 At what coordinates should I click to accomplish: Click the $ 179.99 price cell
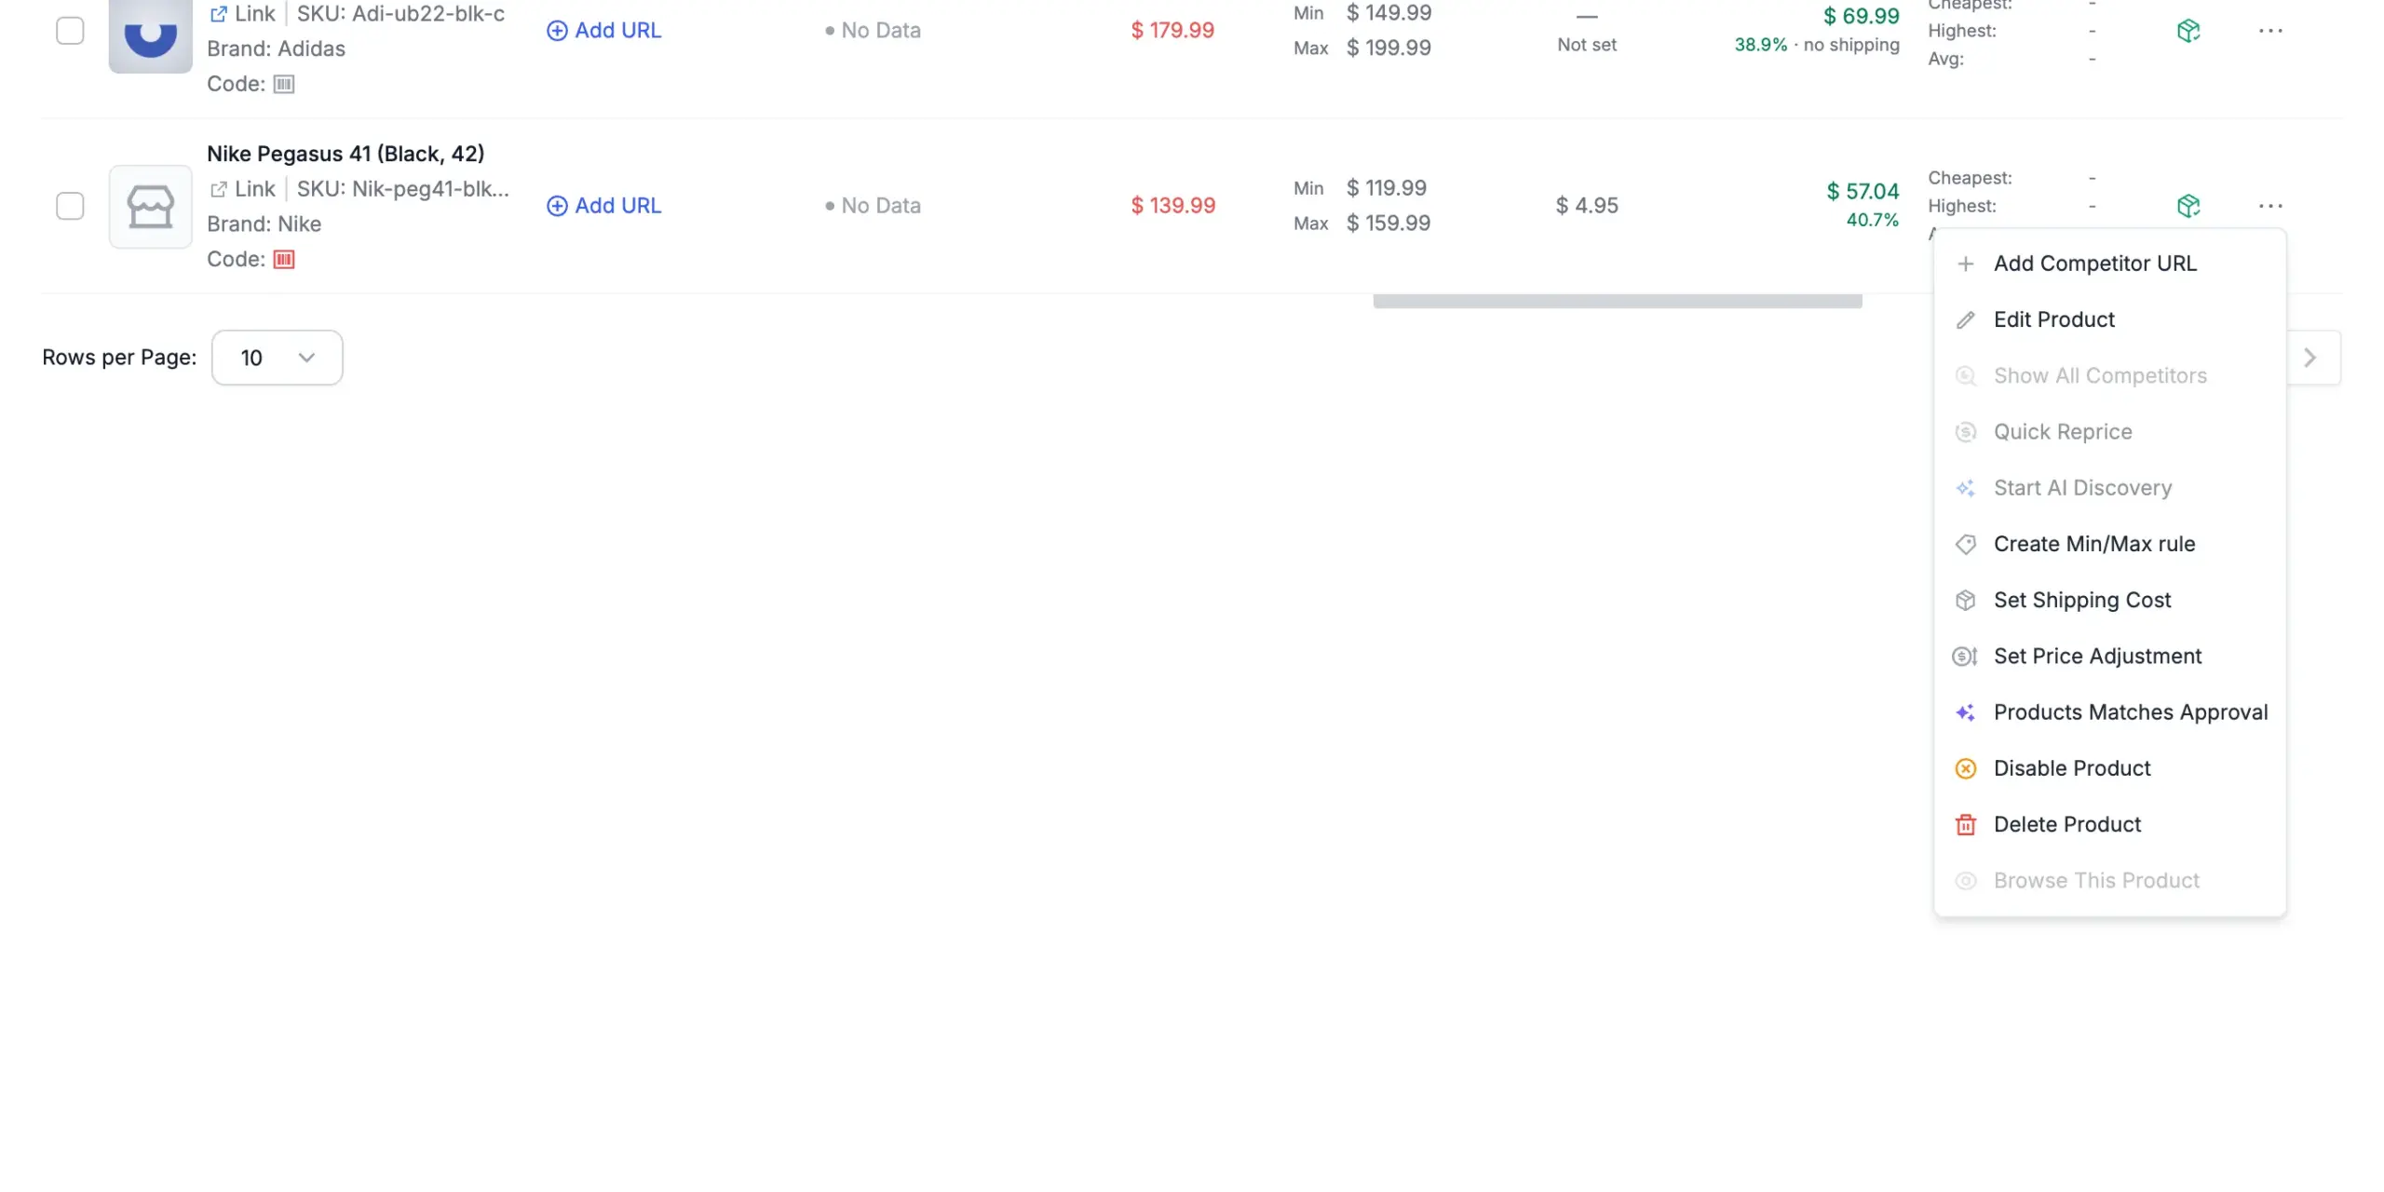1172,31
